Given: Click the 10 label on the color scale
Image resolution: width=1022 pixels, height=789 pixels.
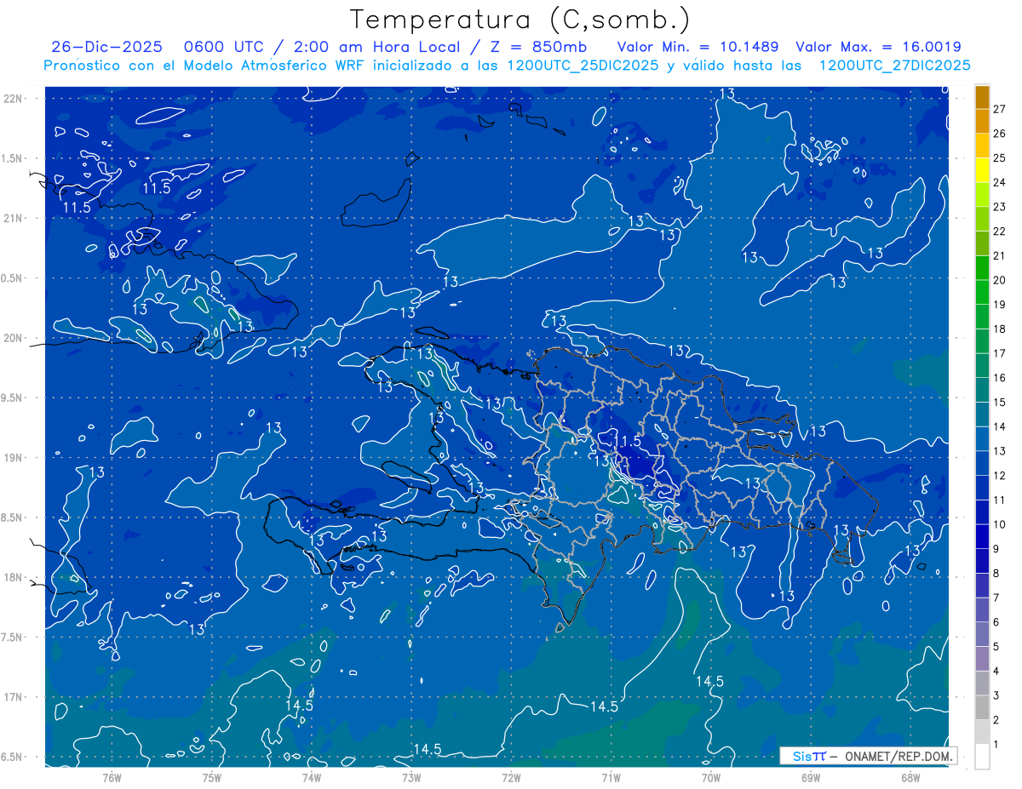Looking at the screenshot, I should click(x=999, y=524).
